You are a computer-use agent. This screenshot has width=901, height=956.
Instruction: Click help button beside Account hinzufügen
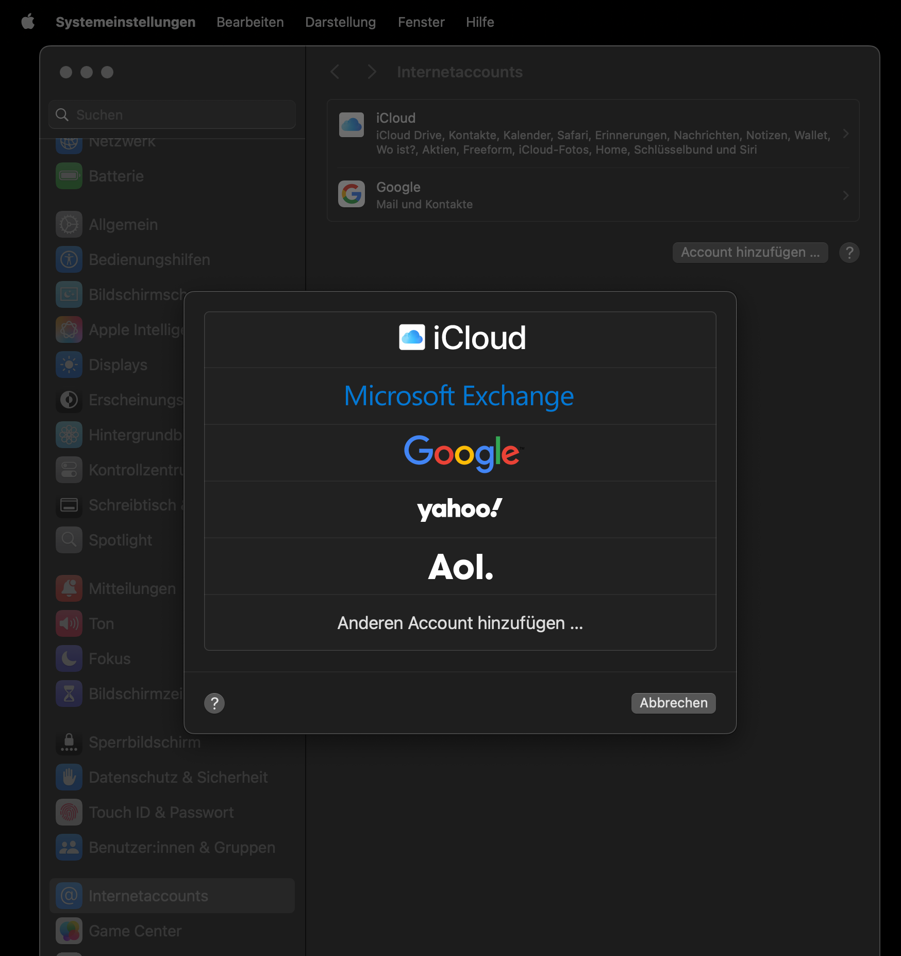pyautogui.click(x=849, y=253)
